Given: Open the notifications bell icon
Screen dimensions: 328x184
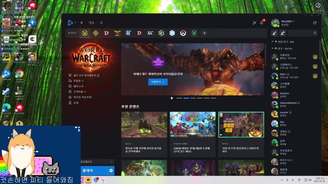Looking at the screenshot, I should tap(261, 23).
